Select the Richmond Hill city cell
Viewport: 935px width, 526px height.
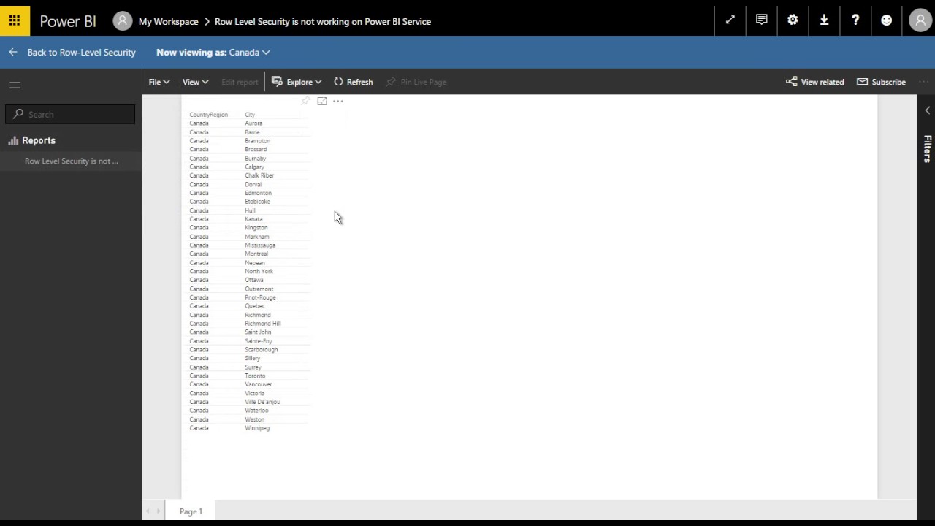[x=263, y=324]
